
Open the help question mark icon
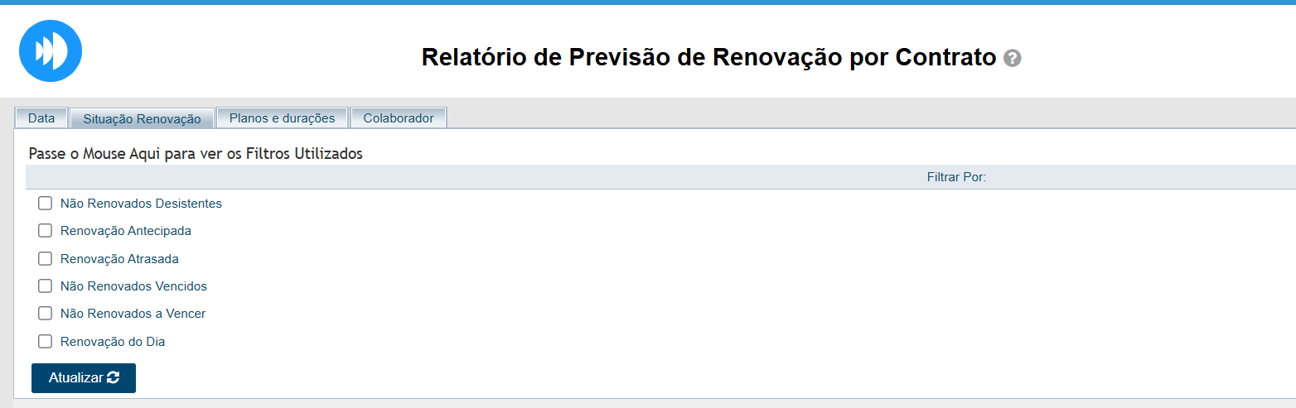click(1012, 59)
